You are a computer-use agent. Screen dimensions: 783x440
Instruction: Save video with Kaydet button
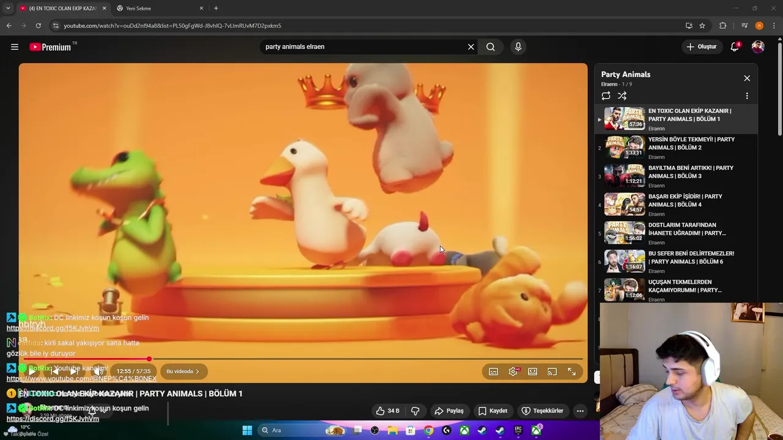point(493,411)
